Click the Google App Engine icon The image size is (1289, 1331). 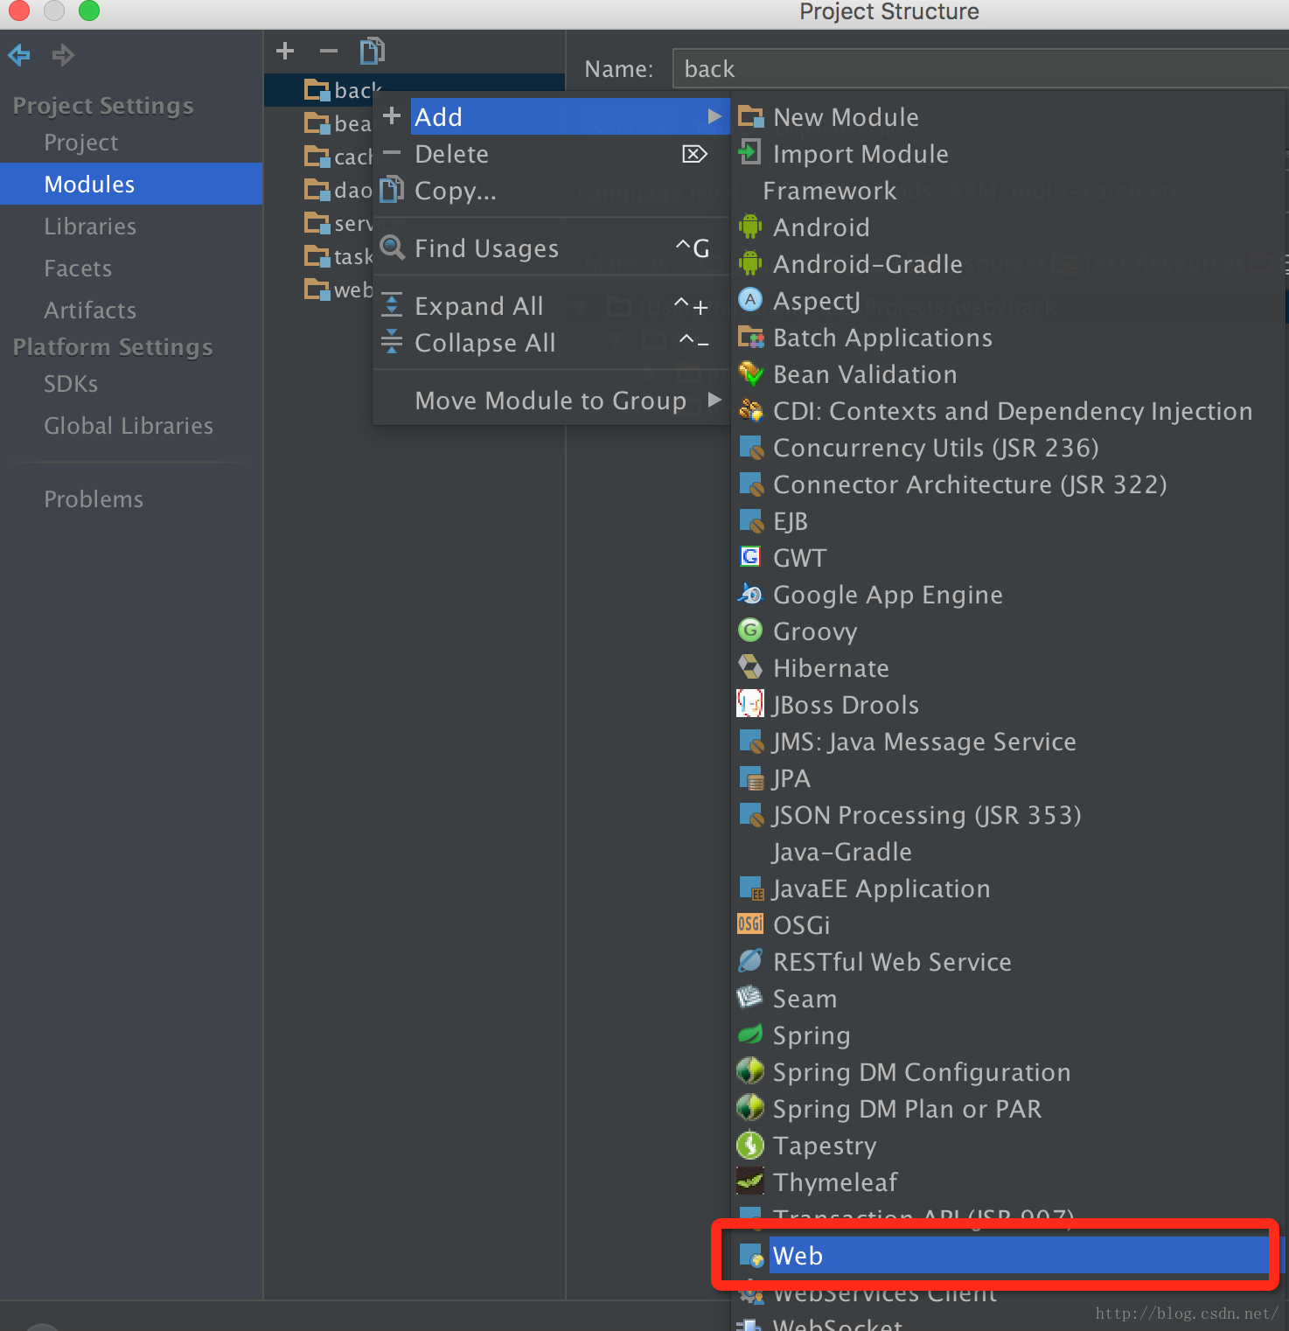click(x=750, y=595)
